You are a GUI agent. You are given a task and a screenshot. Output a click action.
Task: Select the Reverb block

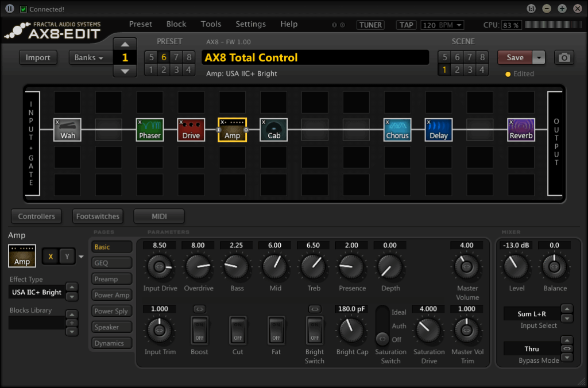tap(521, 130)
